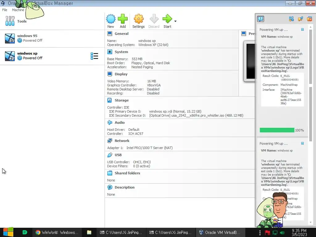Click the remove all notifications icon
The height and width of the screenshot is (237, 316).
(x=309, y=19)
